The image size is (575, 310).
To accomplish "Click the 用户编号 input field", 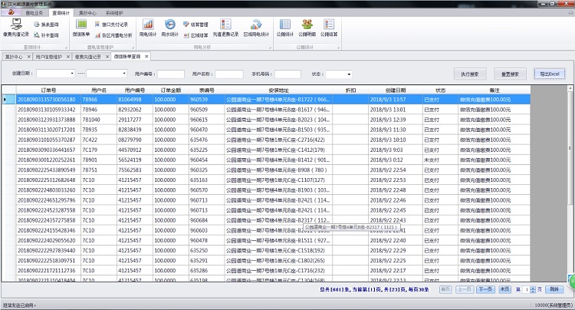I will pyautogui.click(x=170, y=74).
